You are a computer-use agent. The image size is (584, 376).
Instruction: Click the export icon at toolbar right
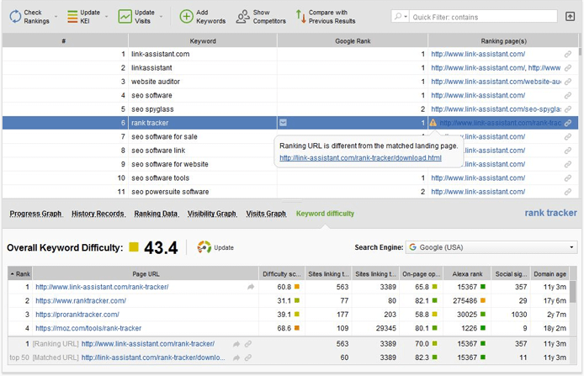point(570,16)
